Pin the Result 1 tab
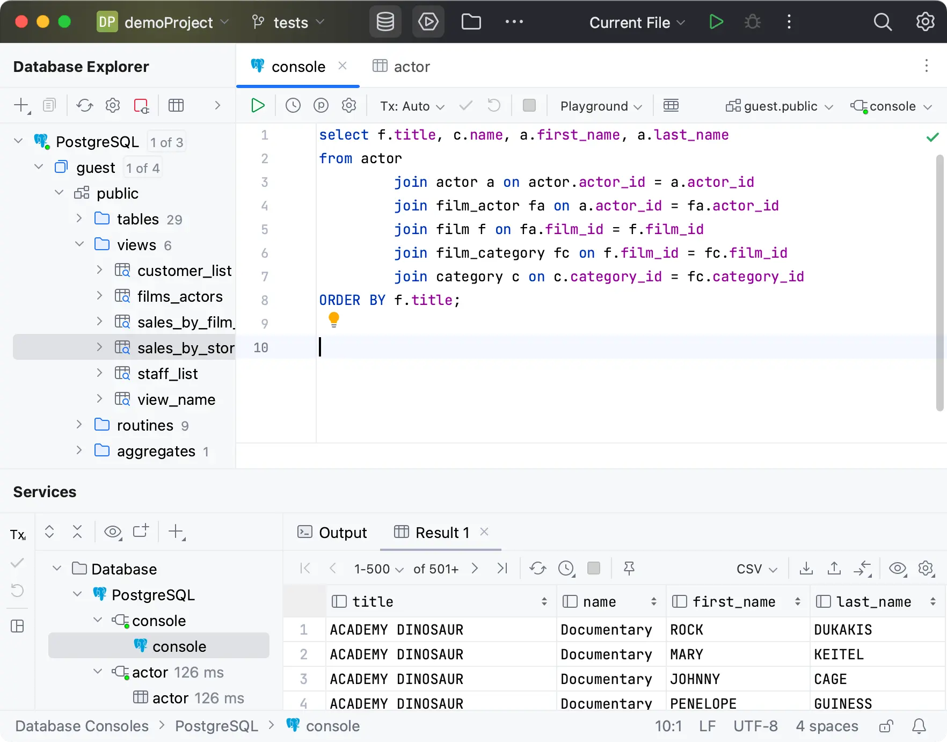Screen dimensions: 947x742 629,568
